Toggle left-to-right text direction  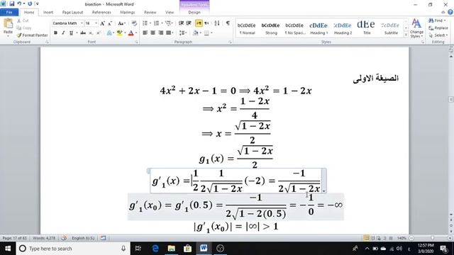coord(199,23)
